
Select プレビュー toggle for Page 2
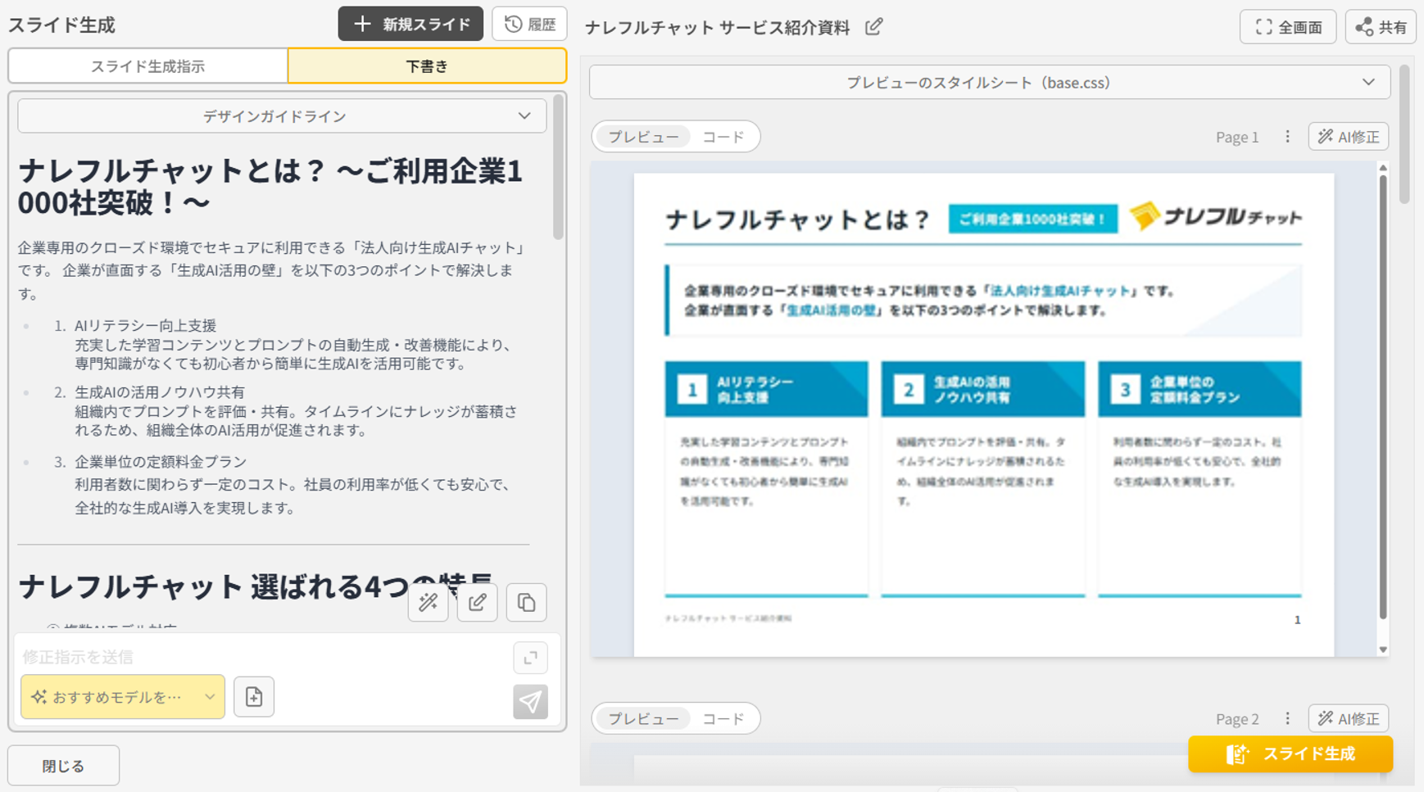[x=643, y=719]
